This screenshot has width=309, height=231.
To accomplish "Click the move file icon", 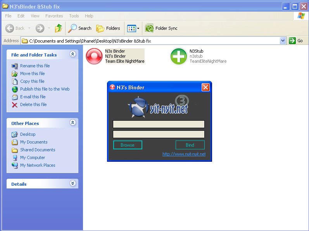I will click(15, 74).
